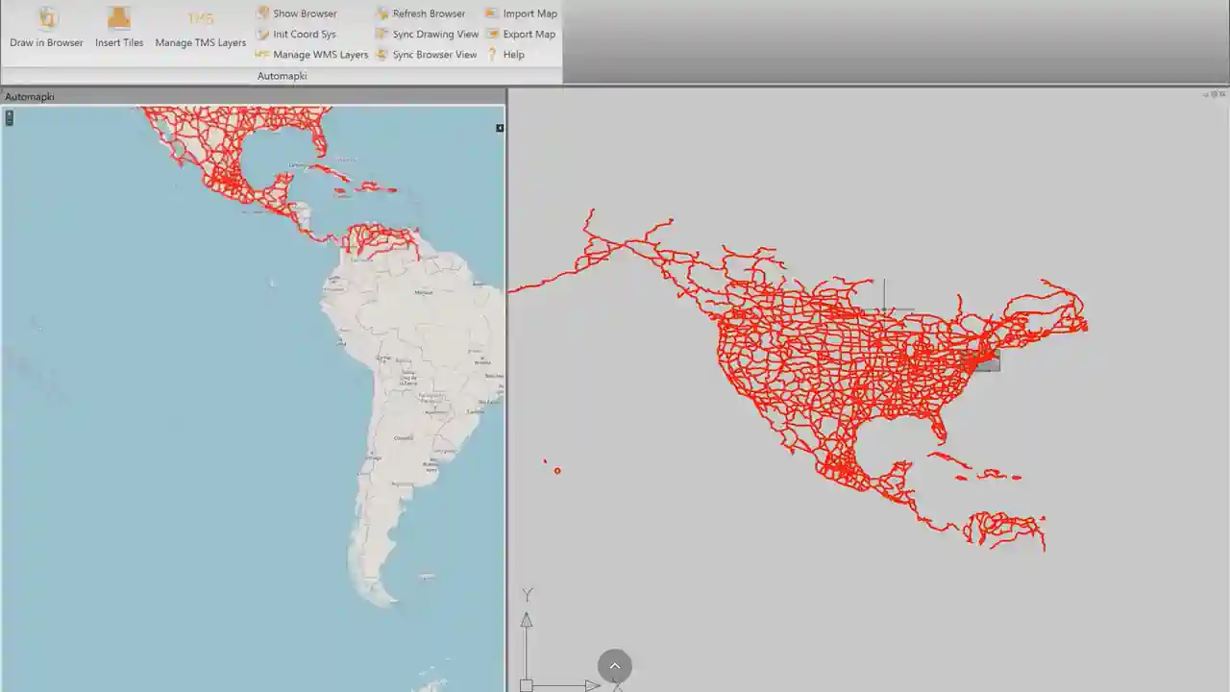Click the Export Map icon

tap(492, 34)
